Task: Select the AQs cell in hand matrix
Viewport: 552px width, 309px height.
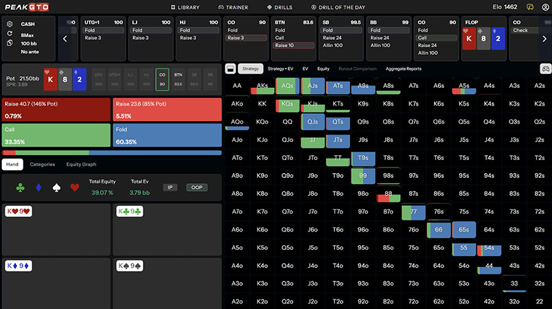Action: 288,86
